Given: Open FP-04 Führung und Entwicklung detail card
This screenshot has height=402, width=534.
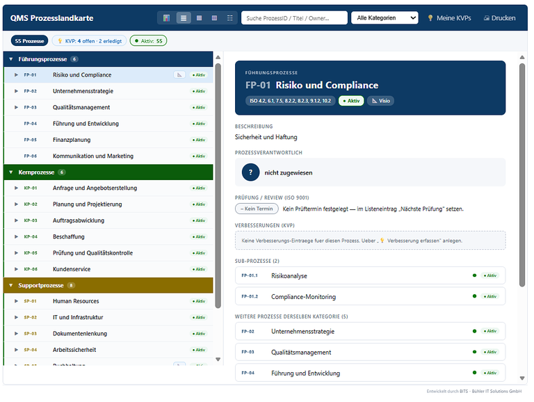Looking at the screenshot, I should click(370, 373).
